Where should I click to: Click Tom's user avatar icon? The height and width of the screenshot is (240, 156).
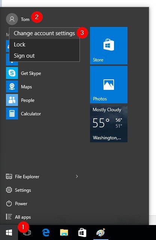click(12, 19)
